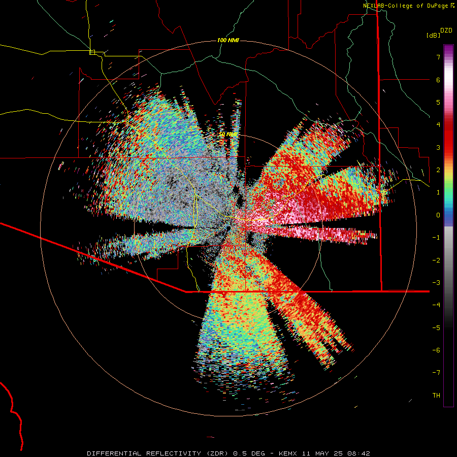Click the 50 NMI range ring label
457x457 pixels.
[228, 135]
